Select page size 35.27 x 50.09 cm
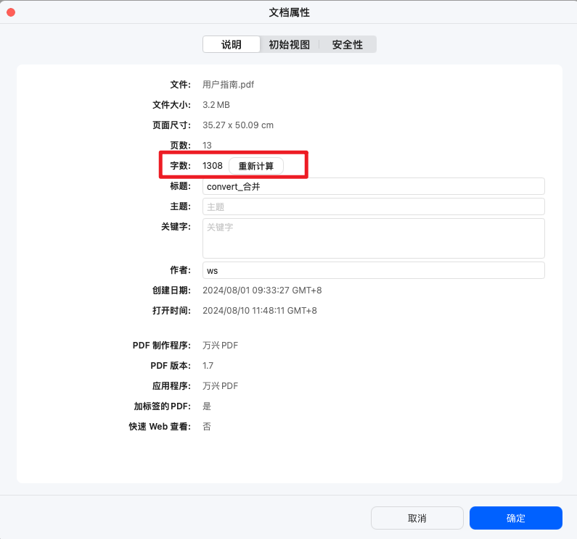The height and width of the screenshot is (539, 577). [238, 125]
